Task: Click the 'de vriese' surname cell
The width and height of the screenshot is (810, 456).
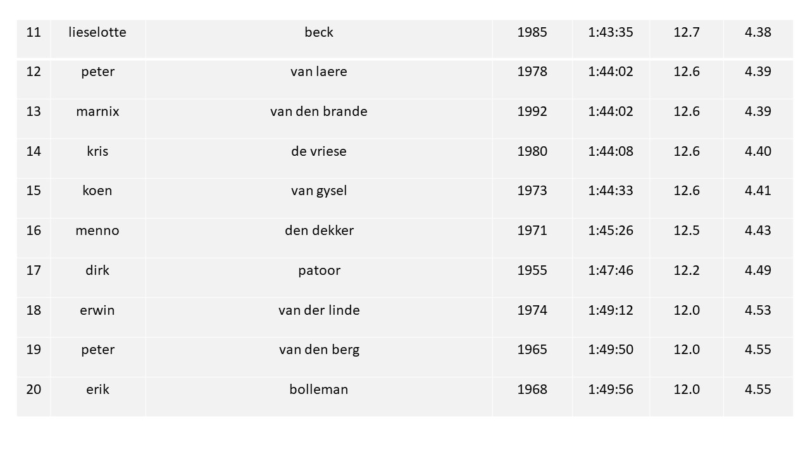Action: [x=319, y=158]
